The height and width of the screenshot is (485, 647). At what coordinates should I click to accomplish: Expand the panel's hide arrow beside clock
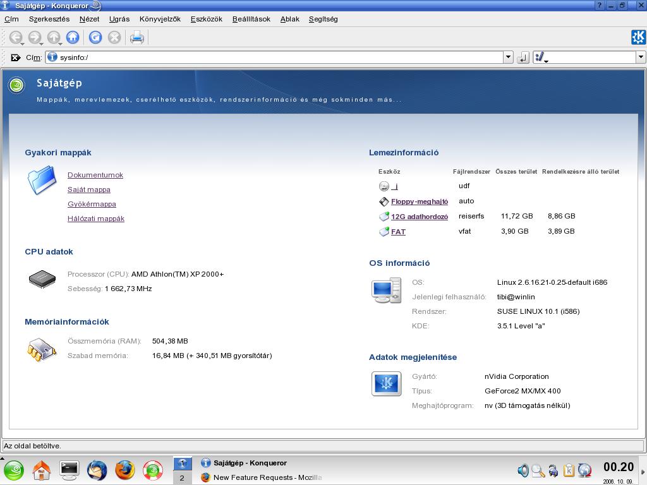coord(642,470)
